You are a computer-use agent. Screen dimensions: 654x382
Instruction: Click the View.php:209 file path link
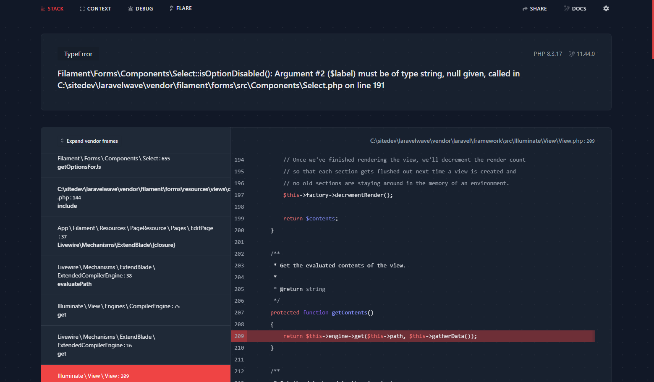[482, 141]
